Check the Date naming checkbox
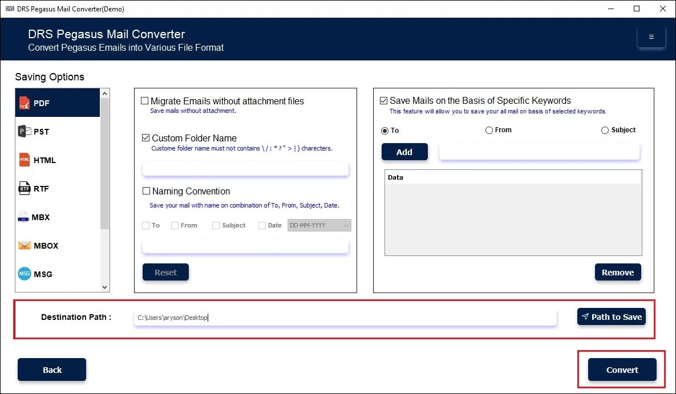 [262, 225]
